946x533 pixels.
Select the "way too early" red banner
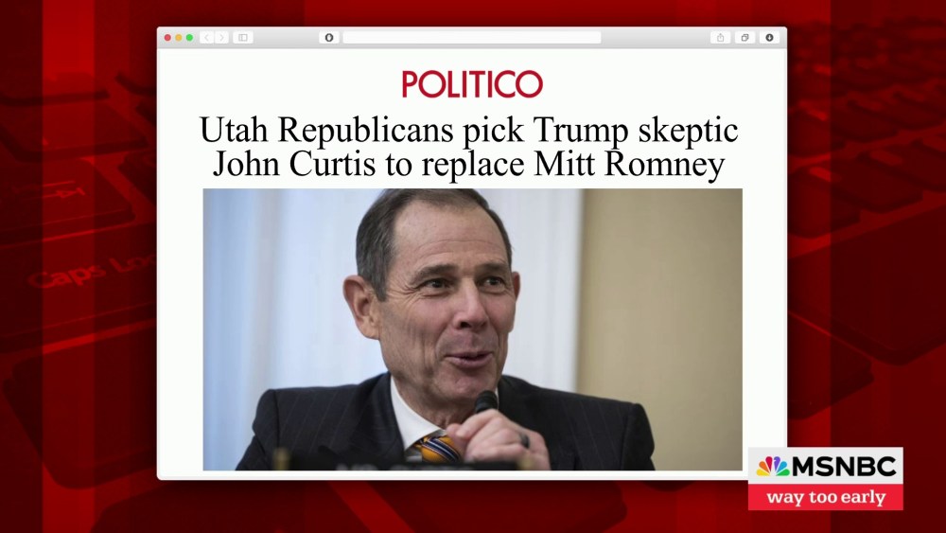(x=825, y=497)
